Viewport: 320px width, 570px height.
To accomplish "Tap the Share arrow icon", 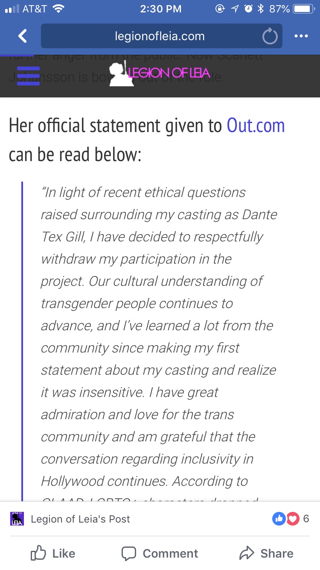I will click(x=247, y=553).
